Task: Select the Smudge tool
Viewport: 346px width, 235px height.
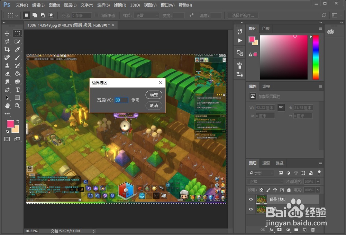Action: click(7, 82)
